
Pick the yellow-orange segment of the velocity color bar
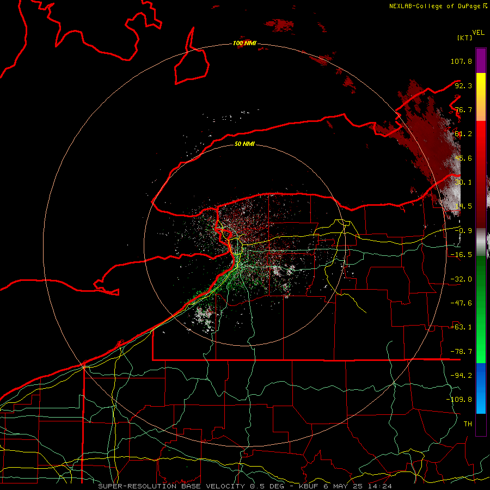(x=481, y=97)
